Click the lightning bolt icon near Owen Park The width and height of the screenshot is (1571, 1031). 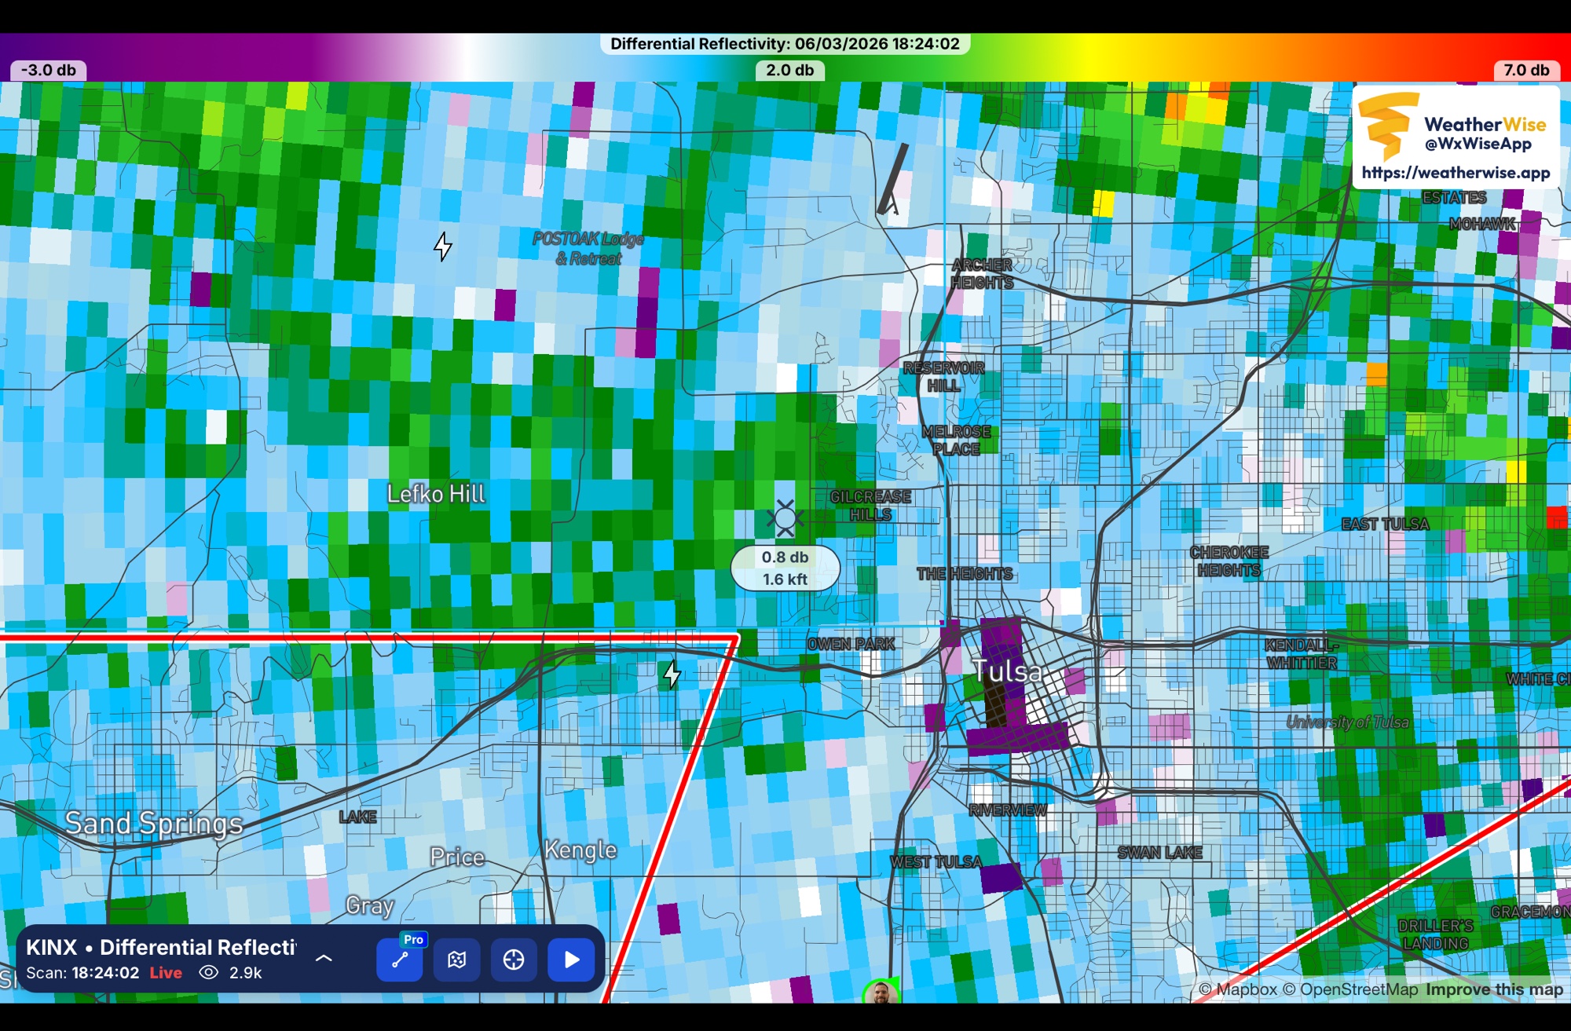tap(672, 675)
